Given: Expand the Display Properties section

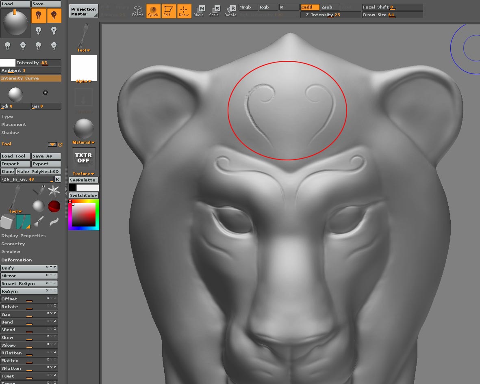Looking at the screenshot, I should 23,236.
